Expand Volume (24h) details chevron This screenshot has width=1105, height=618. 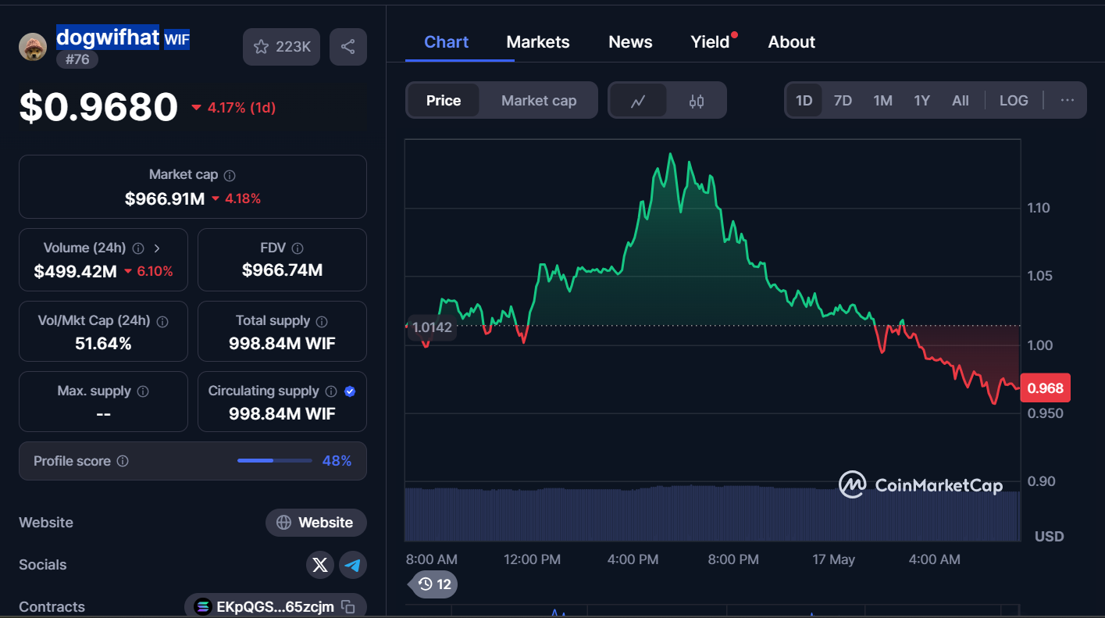pyautogui.click(x=157, y=248)
